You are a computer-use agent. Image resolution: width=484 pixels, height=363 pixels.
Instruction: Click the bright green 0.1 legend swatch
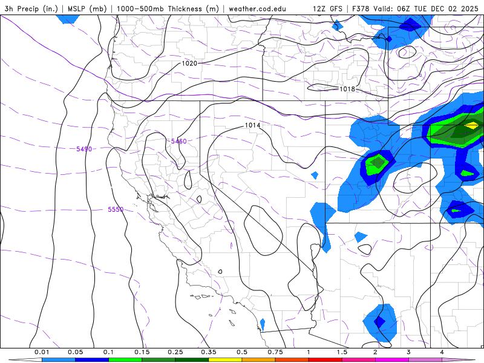click(125, 360)
